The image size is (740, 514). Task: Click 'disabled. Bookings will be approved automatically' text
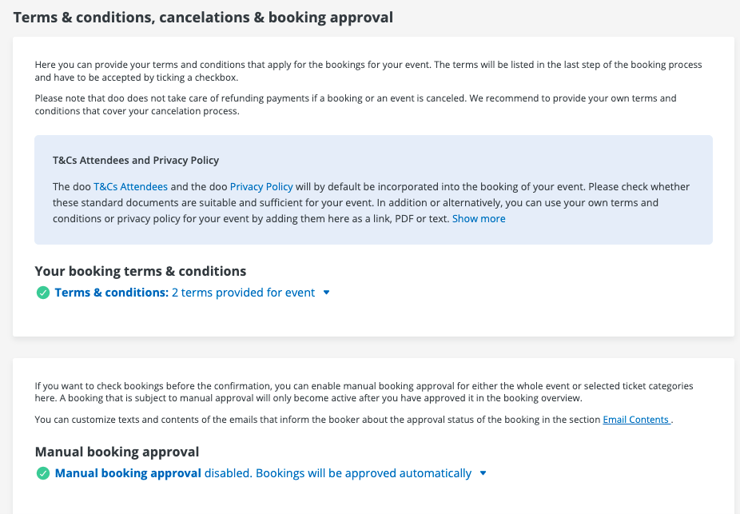pyautogui.click(x=338, y=473)
